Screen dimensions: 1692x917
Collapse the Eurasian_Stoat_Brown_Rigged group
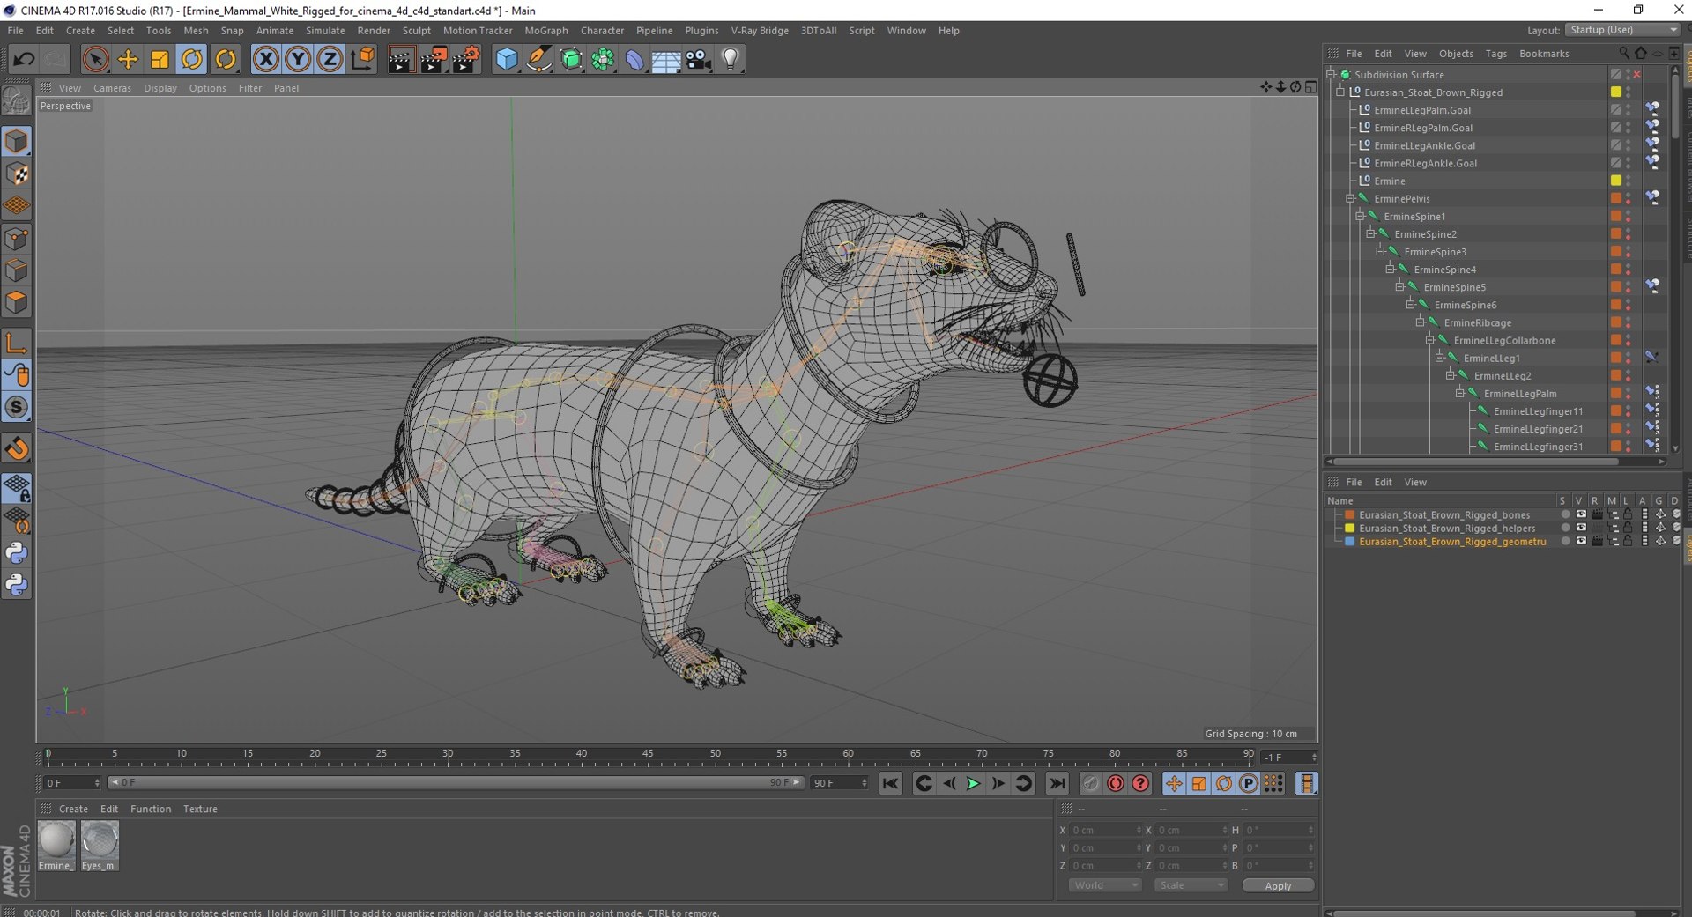(x=1340, y=92)
